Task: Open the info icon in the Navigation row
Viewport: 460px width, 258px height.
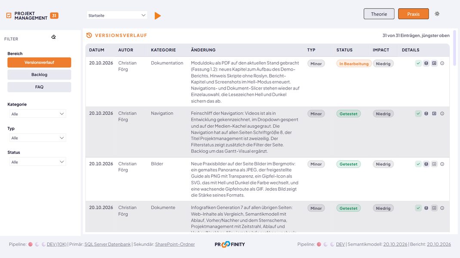Action: coord(442,114)
